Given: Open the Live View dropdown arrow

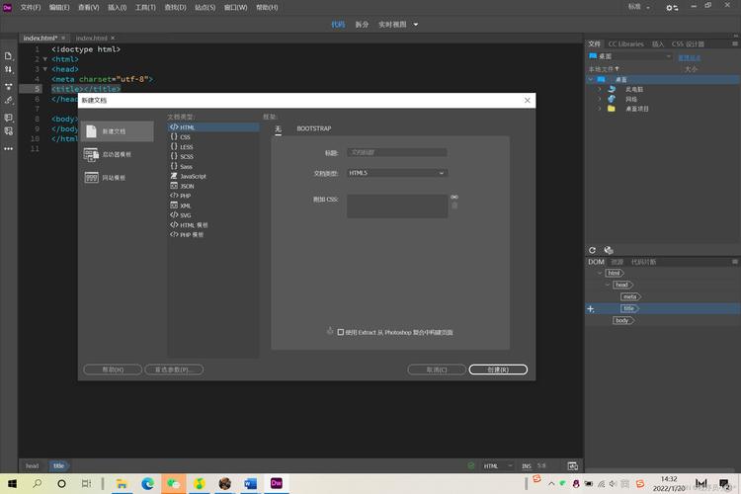Looking at the screenshot, I should click(416, 25).
